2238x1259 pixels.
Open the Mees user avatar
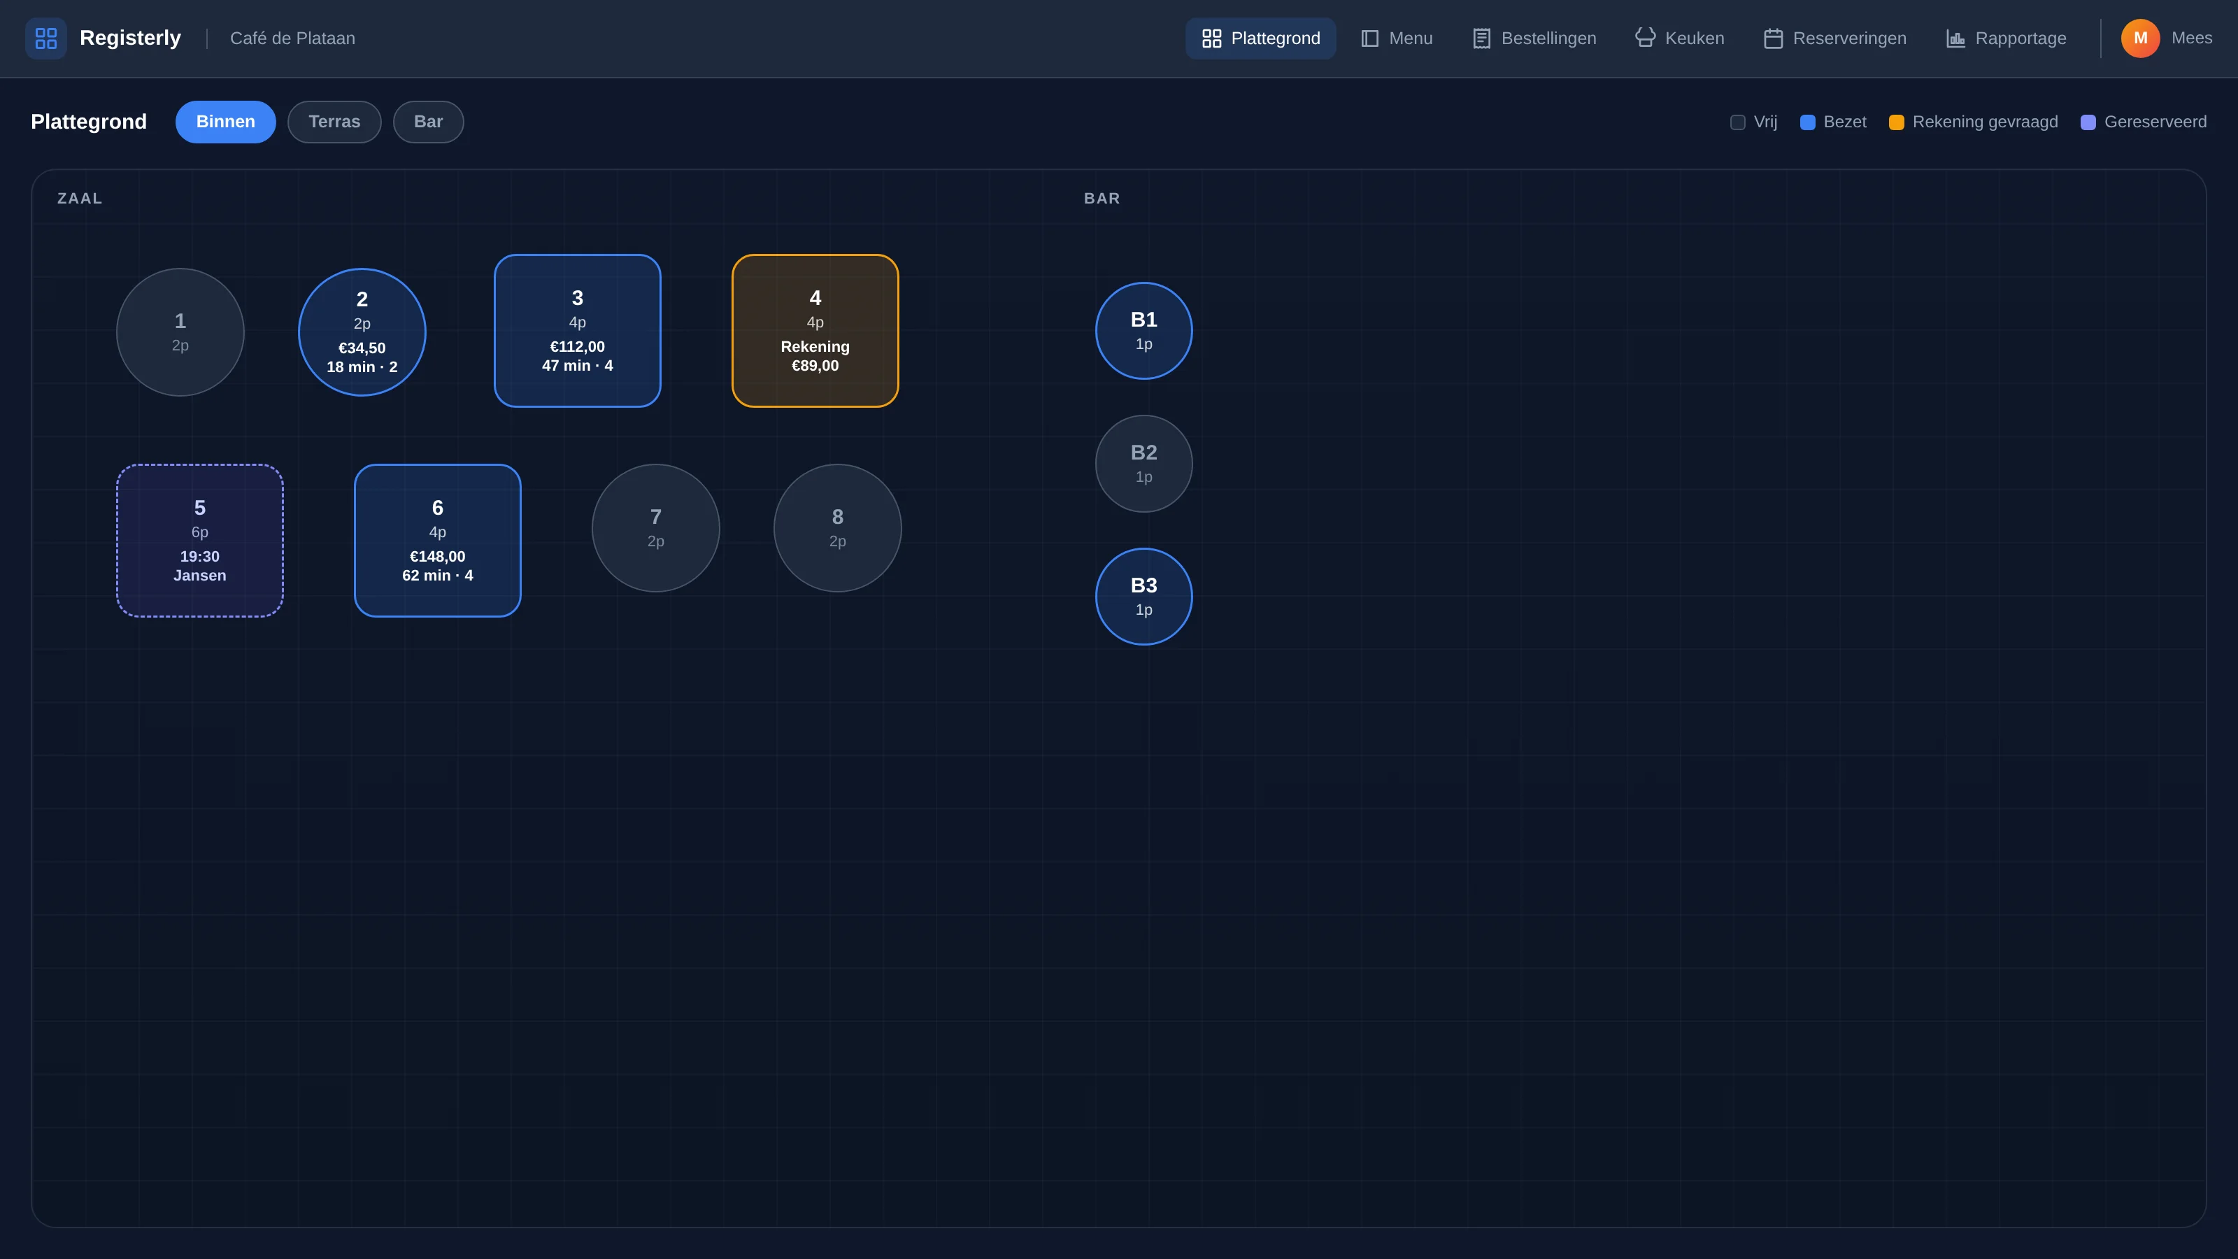pyautogui.click(x=2140, y=38)
